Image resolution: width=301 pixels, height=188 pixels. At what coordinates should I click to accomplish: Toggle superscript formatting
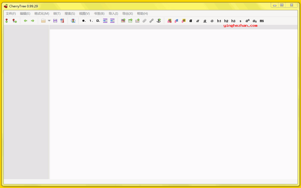click(x=247, y=21)
